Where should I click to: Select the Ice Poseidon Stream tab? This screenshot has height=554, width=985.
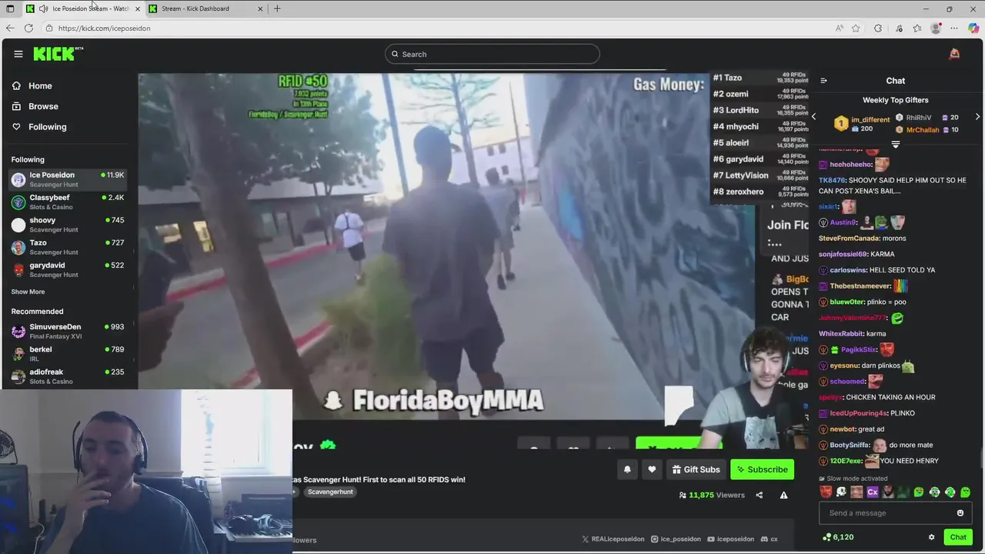coord(83,8)
